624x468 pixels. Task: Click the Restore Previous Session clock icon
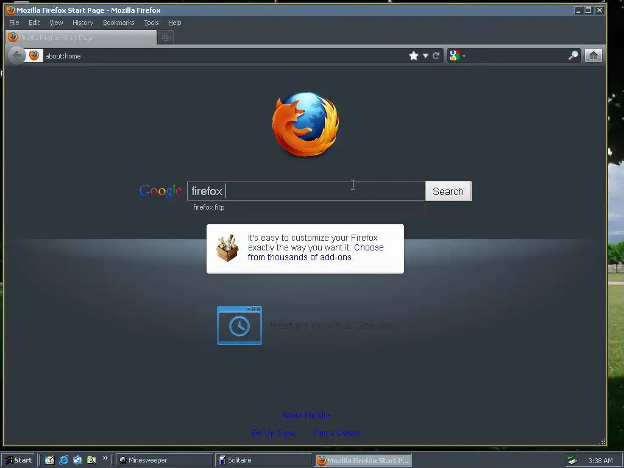pyautogui.click(x=239, y=325)
